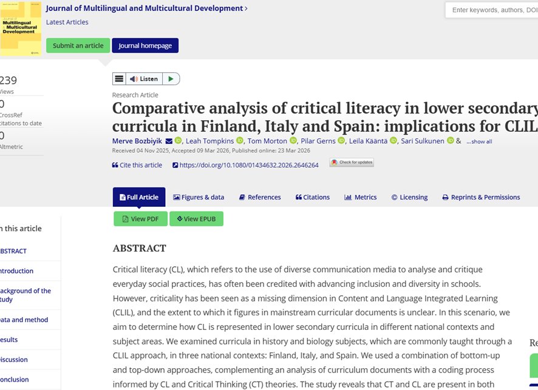Image resolution: width=538 pixels, height=390 pixels.
Task: Click the View EPUB button
Action: [196, 218]
